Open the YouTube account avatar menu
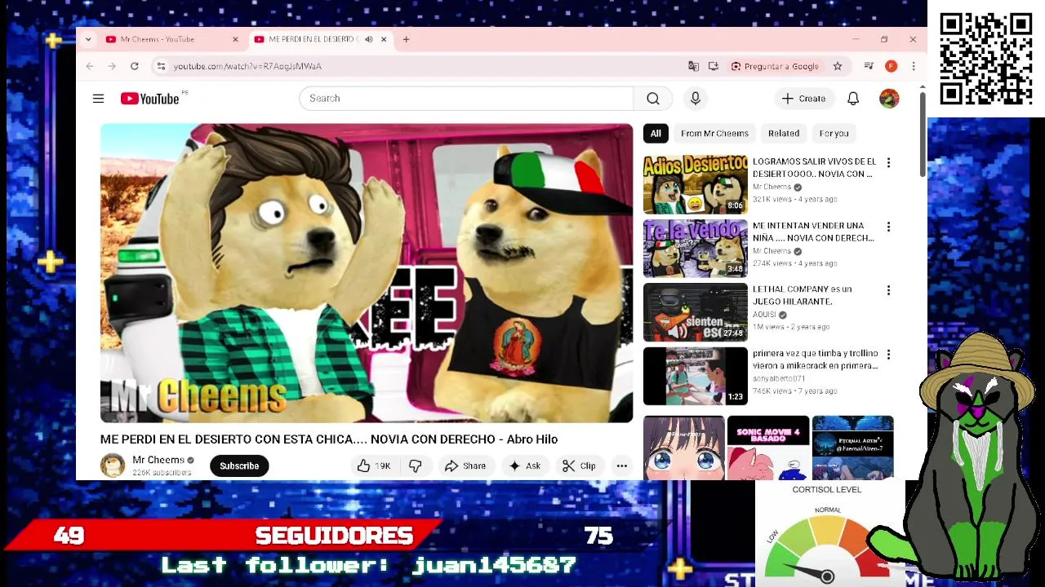Image resolution: width=1045 pixels, height=587 pixels. tap(889, 99)
